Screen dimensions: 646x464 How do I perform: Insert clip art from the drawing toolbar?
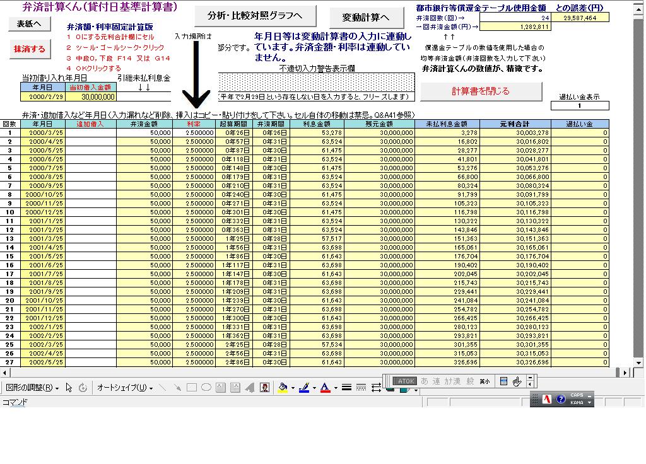point(264,388)
